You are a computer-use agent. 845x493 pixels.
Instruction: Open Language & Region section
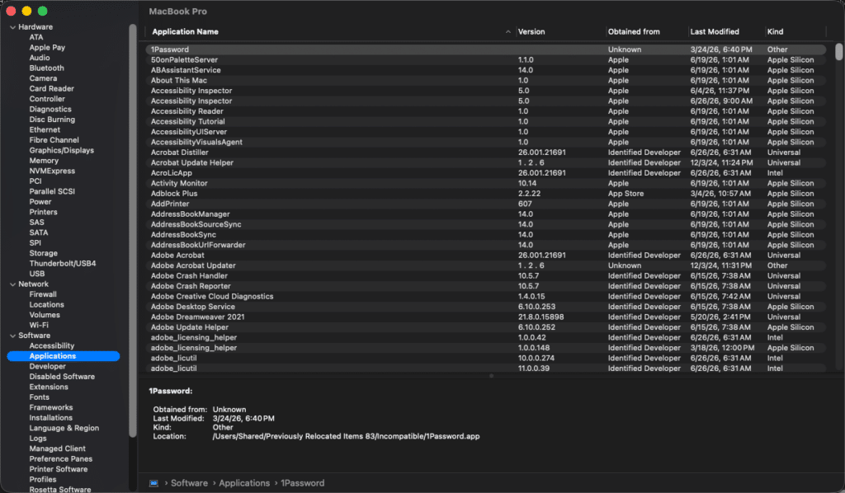(x=64, y=428)
